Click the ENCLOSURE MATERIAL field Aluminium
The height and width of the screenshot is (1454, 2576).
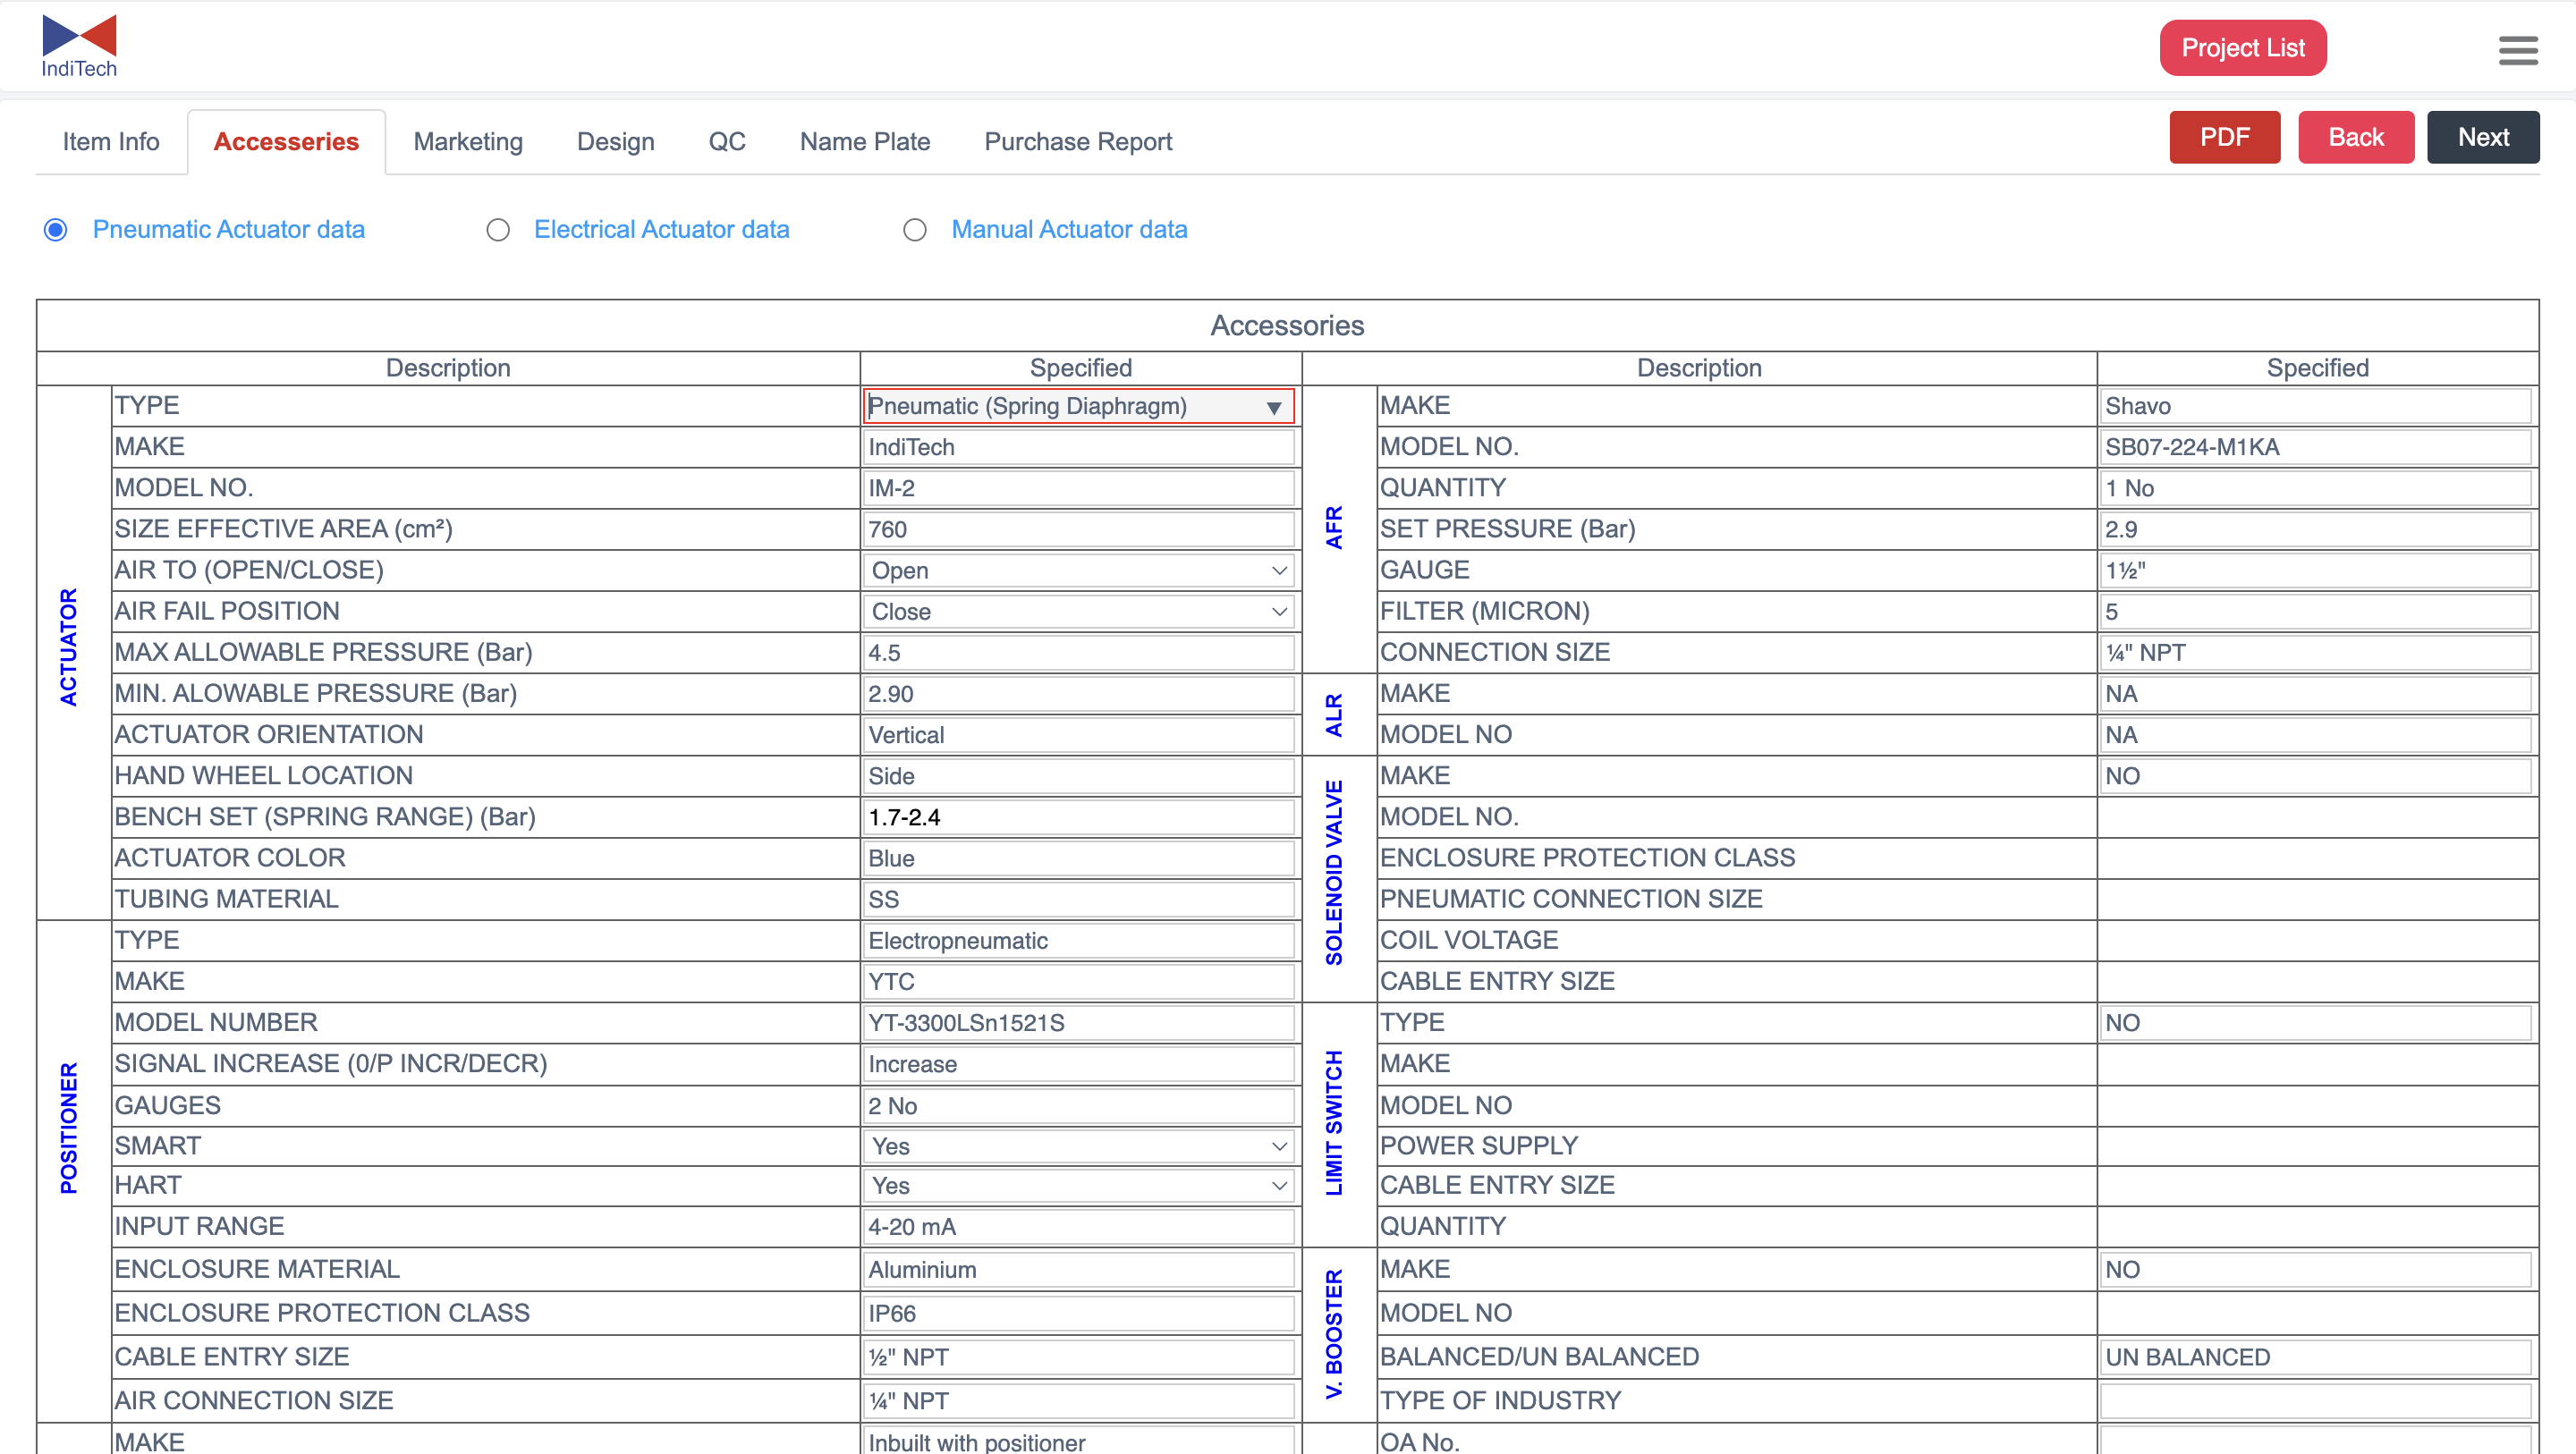pyautogui.click(x=1078, y=1270)
